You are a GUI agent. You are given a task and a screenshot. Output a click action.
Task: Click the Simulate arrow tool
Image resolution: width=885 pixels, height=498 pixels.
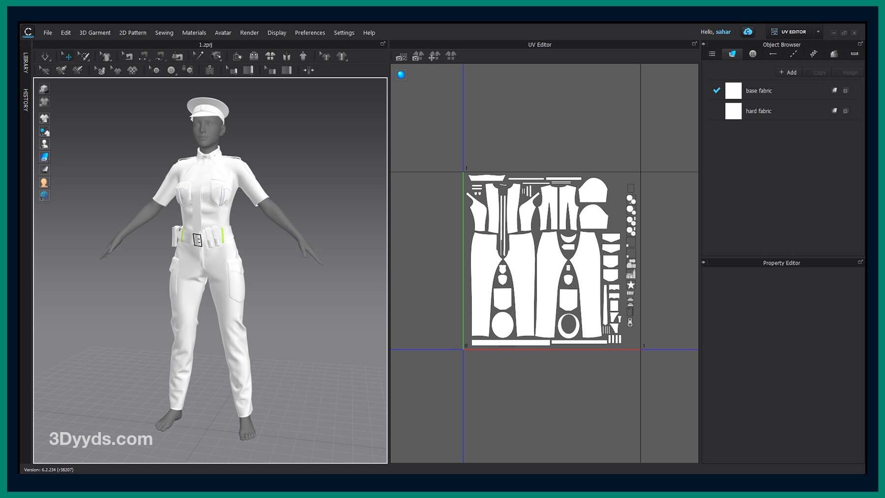point(45,57)
